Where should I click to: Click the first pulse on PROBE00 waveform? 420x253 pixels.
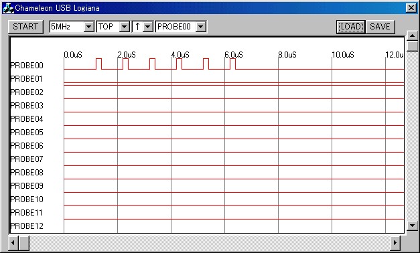[x=98, y=64]
